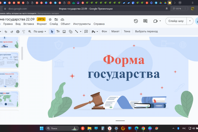Click the Фон background button
This screenshot has height=132, width=198.
[x=104, y=31]
